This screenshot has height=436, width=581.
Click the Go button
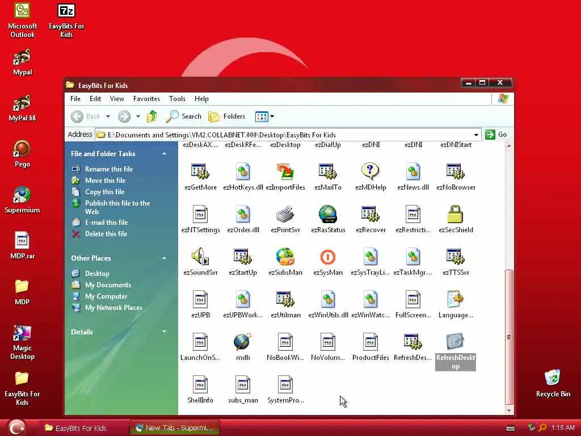tap(496, 135)
